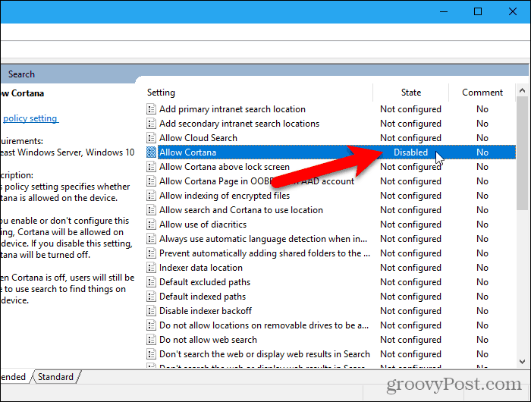Click the Search folder header label
Image resolution: width=531 pixels, height=402 pixels.
tap(21, 74)
